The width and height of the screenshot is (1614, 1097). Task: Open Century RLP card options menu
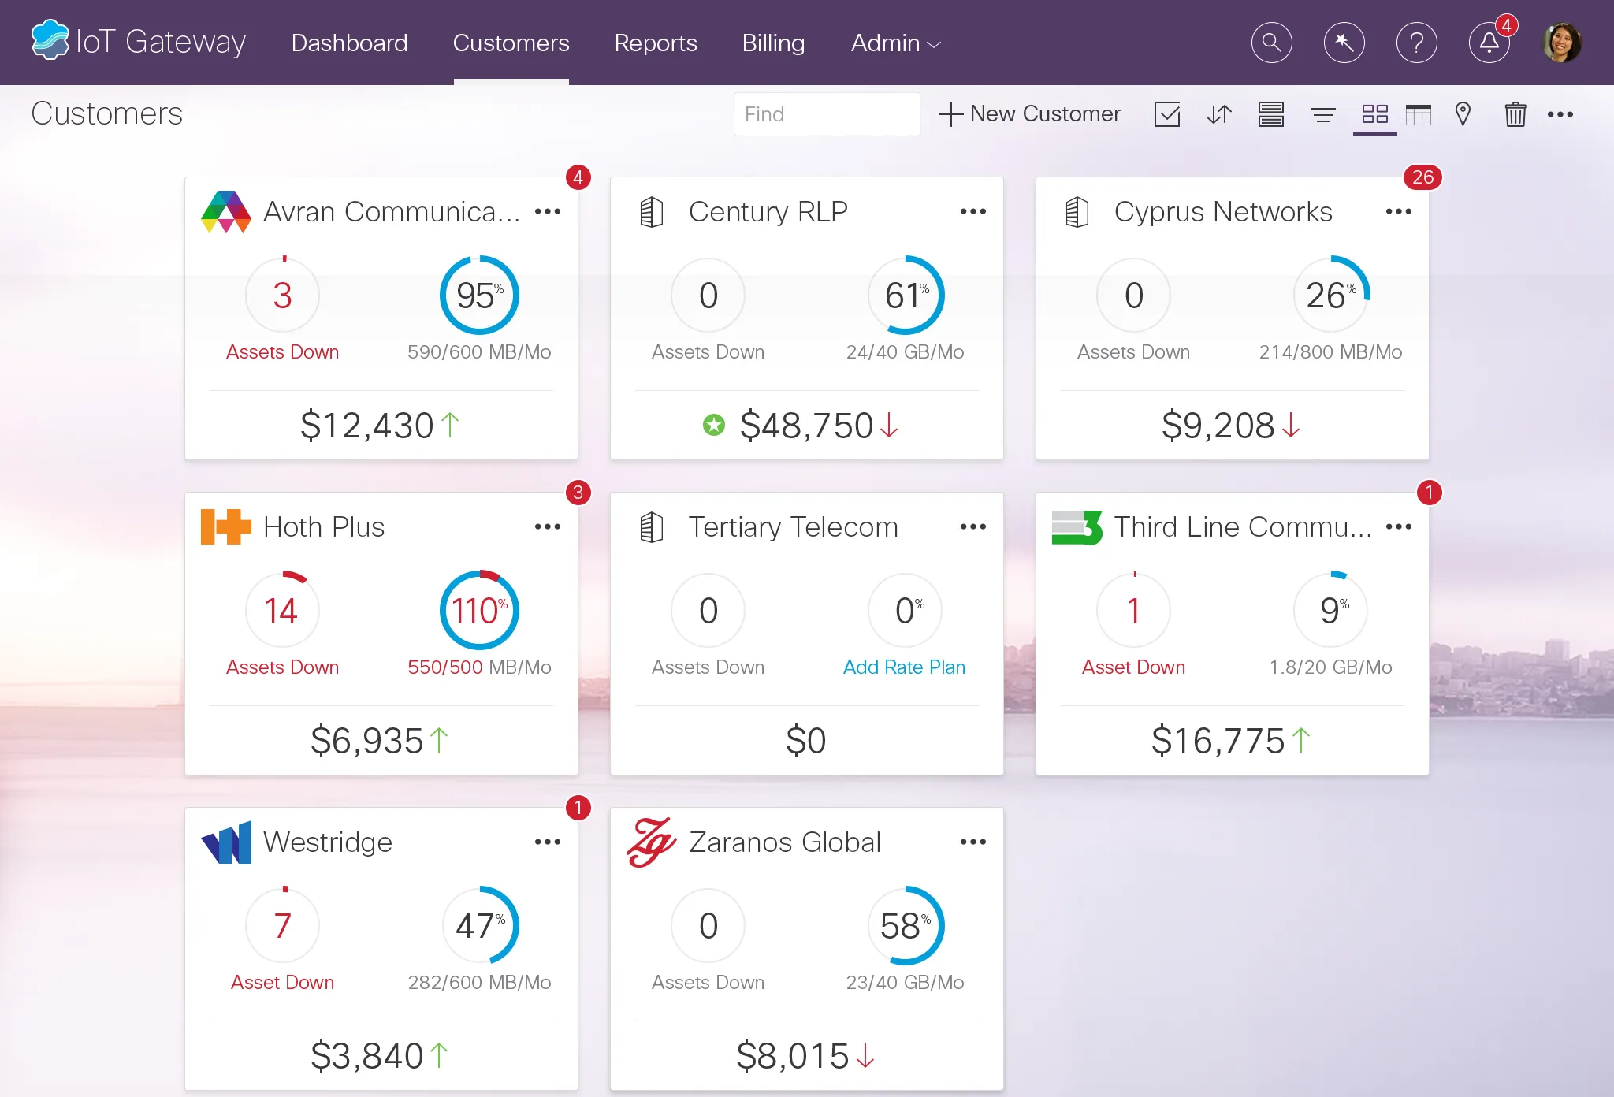pos(973,211)
